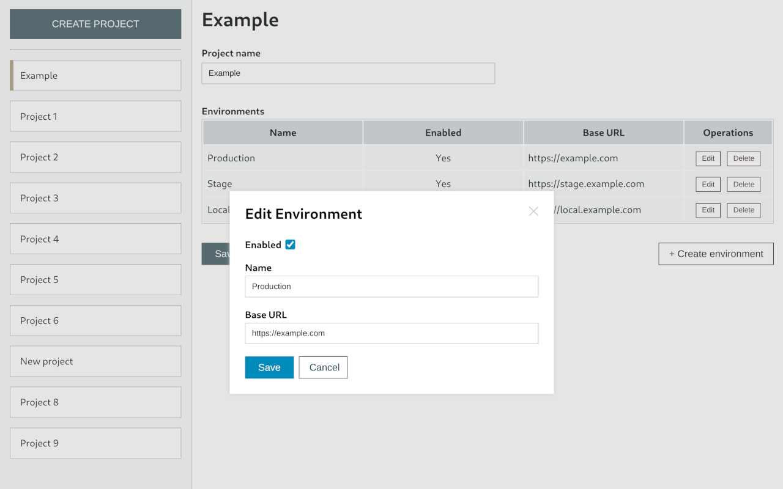The image size is (783, 489).
Task: Click the Name field in the dialog
Action: (x=391, y=286)
